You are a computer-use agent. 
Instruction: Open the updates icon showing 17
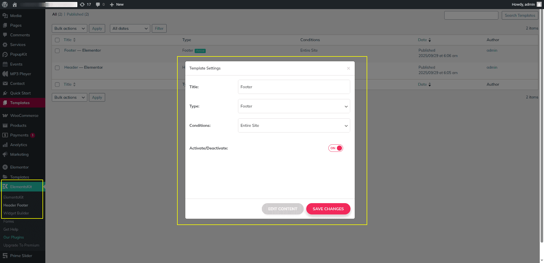click(82, 5)
